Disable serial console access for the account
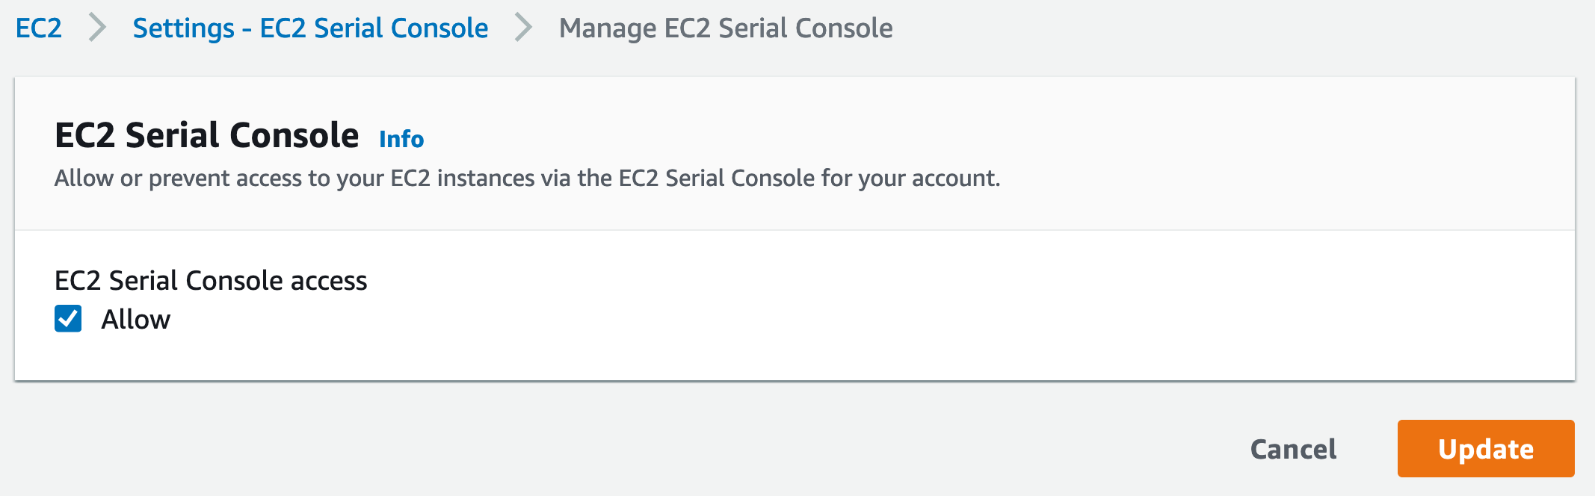 (x=68, y=319)
